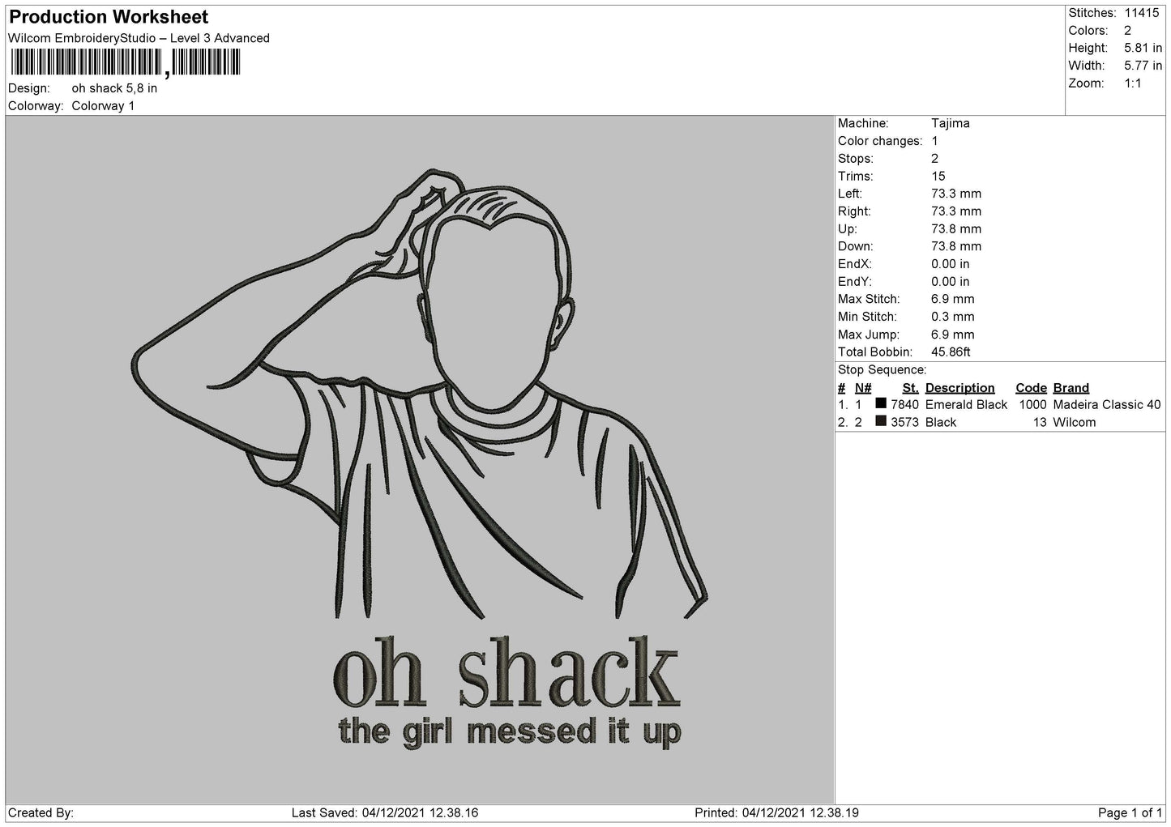Click the Min Stitch value 0.3 mm
Screen dimensions: 1171x827
pos(953,318)
